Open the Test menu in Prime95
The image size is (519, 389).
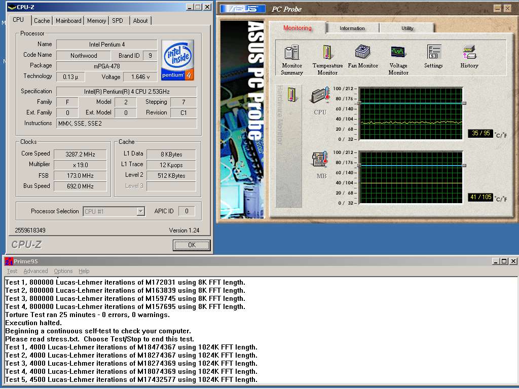coord(12,271)
